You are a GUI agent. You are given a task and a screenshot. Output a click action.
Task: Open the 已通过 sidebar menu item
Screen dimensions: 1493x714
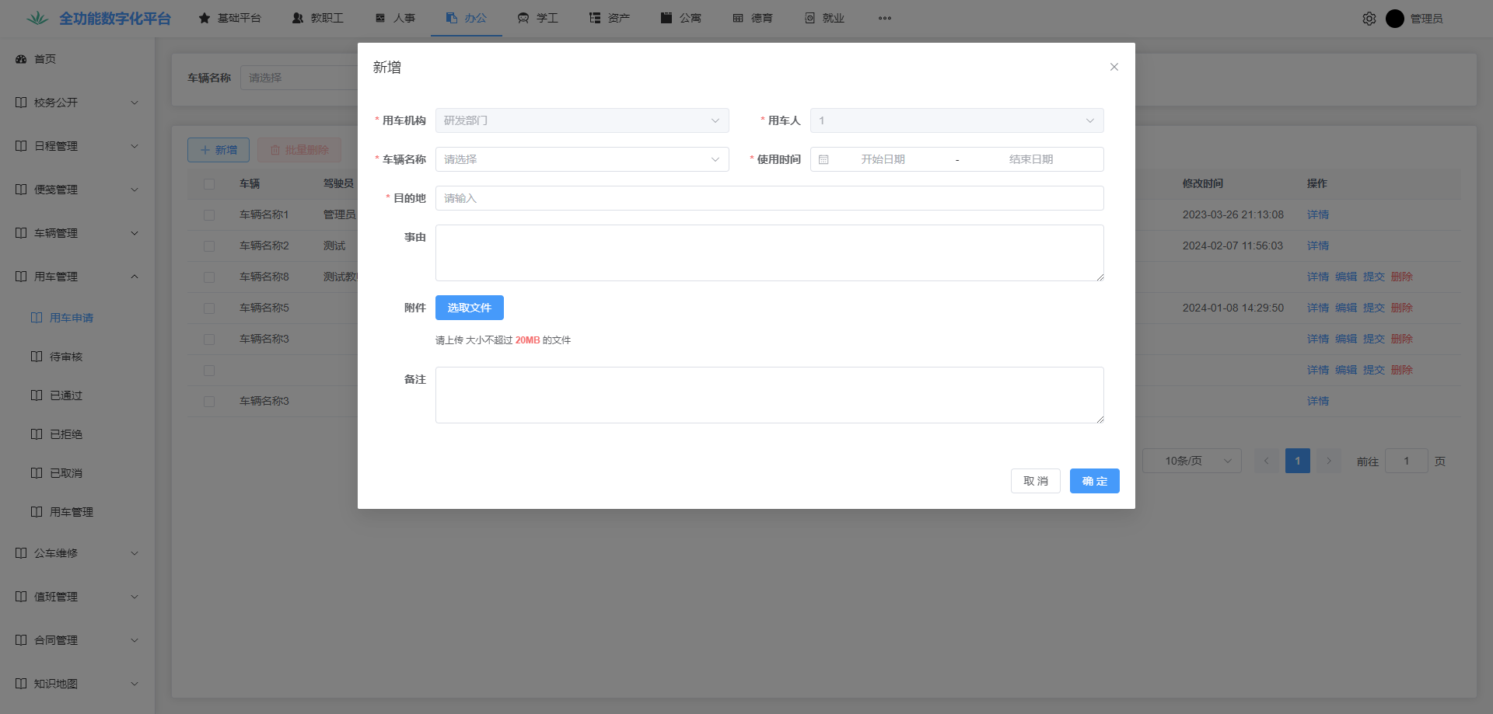tap(66, 395)
